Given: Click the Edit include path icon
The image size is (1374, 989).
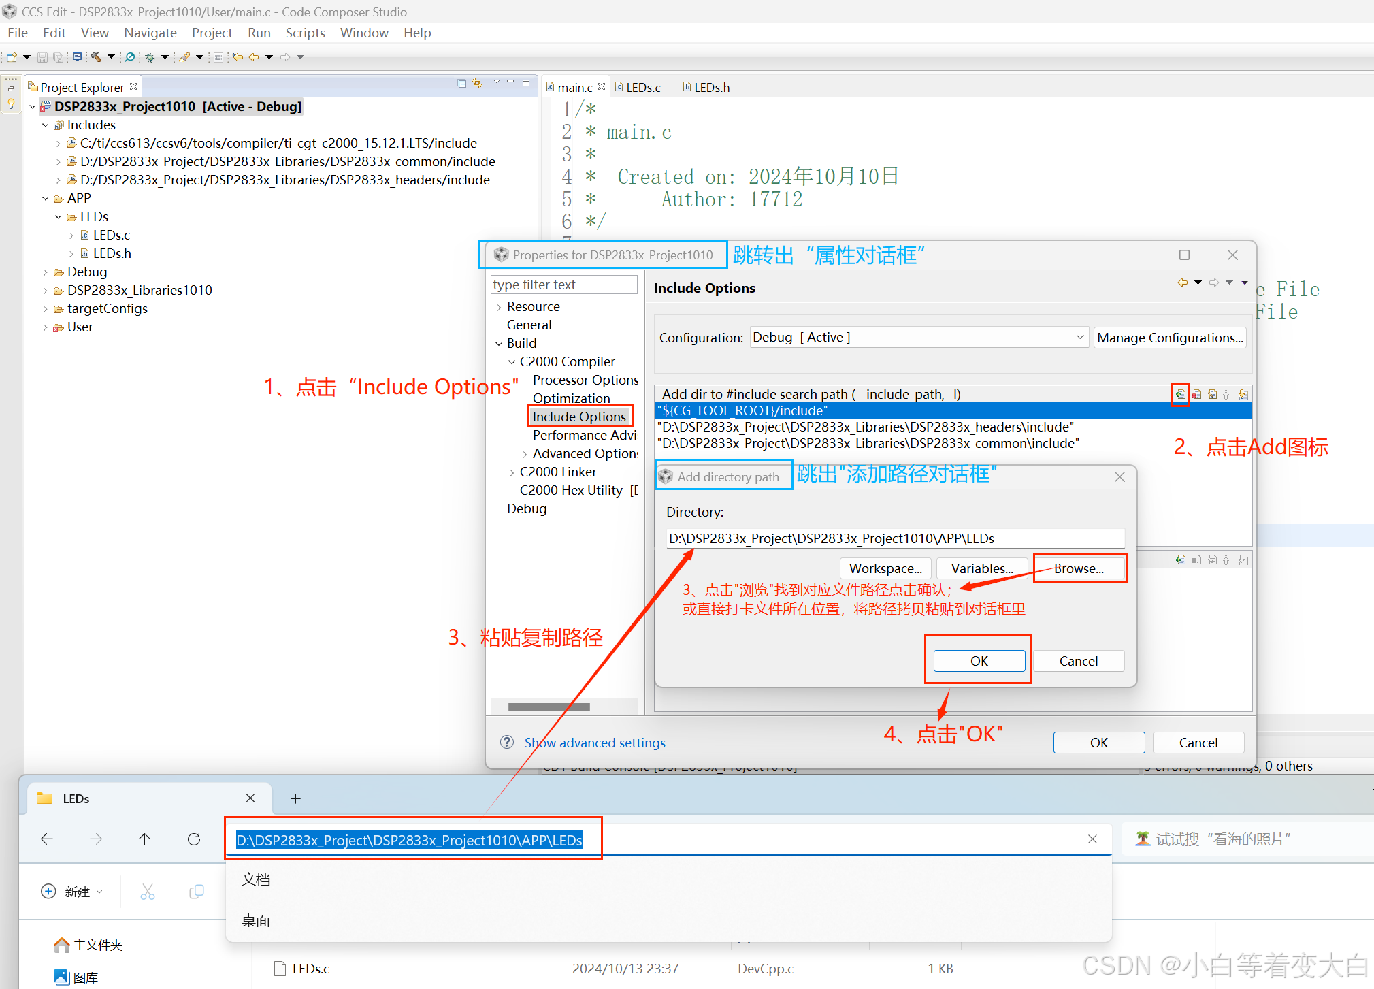Looking at the screenshot, I should coord(1212,394).
